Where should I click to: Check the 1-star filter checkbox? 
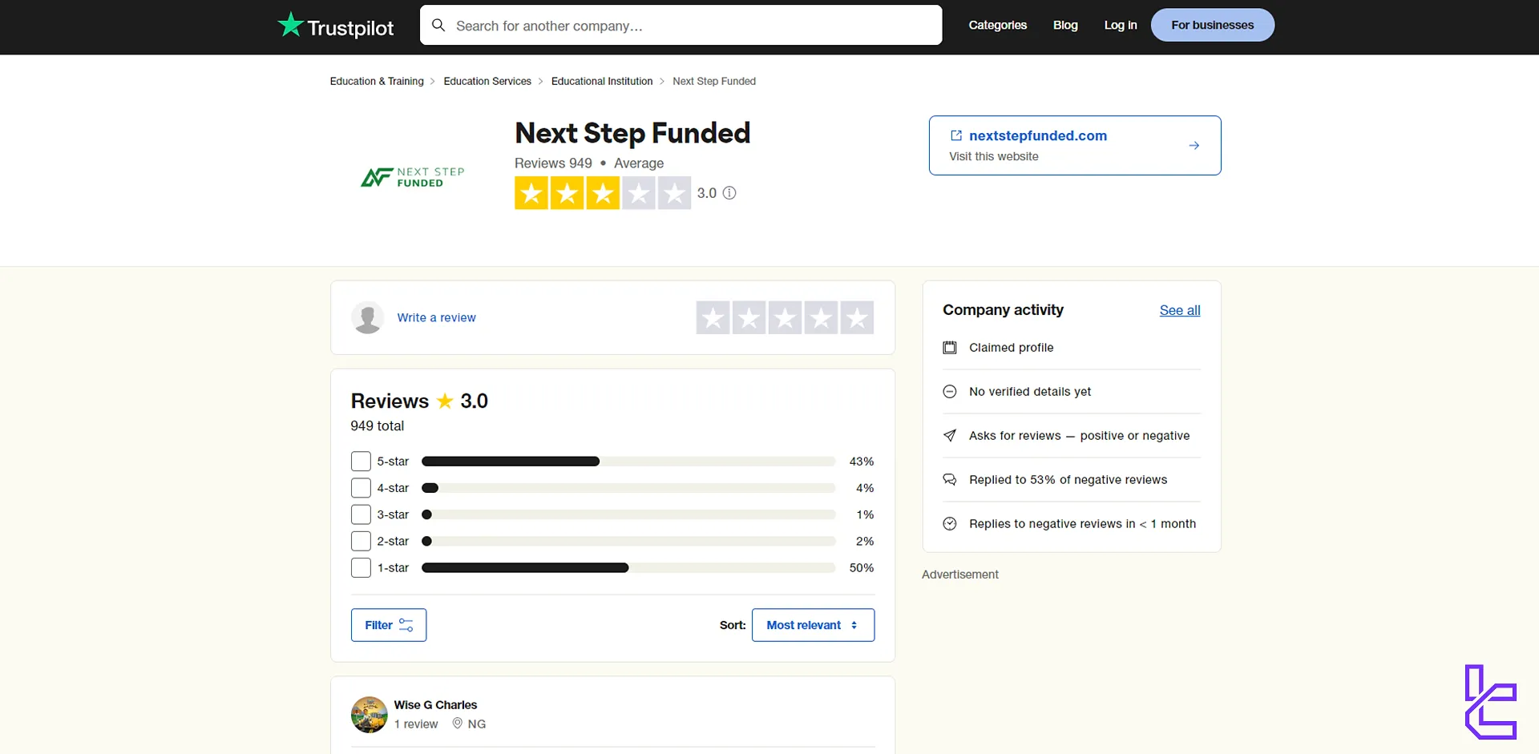361,567
